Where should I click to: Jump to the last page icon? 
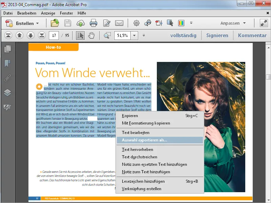tap(42, 36)
